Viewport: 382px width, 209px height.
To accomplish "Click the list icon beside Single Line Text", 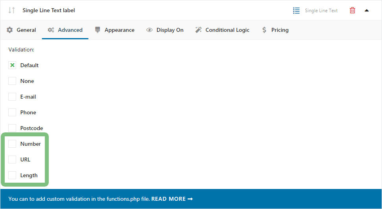I will click(x=296, y=11).
